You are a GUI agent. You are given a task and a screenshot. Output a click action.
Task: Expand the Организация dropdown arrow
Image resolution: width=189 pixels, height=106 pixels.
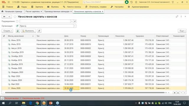click(75, 26)
